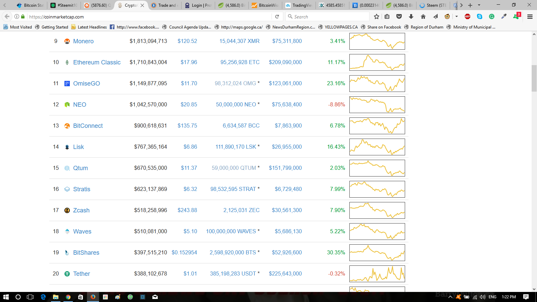
Task: Focus the browser Search box
Action: [x=327, y=16]
